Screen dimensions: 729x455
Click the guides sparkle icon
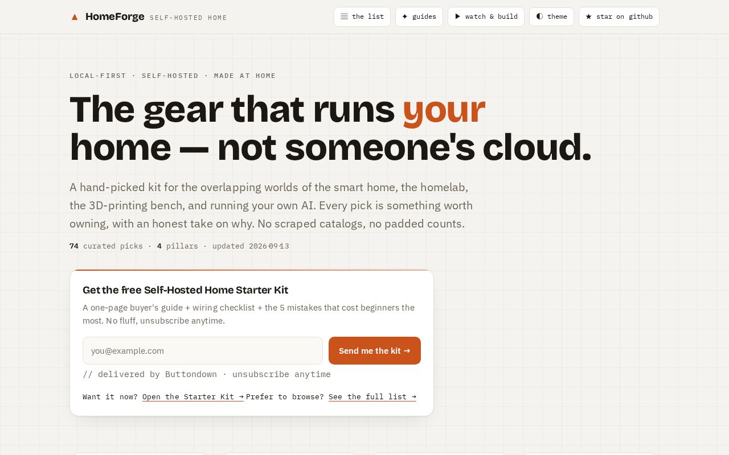click(x=405, y=16)
